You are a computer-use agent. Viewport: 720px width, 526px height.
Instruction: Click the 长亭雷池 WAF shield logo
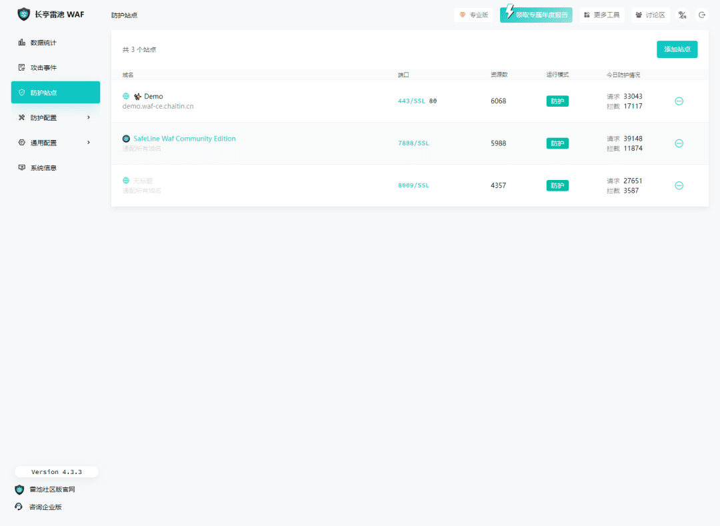pos(23,14)
